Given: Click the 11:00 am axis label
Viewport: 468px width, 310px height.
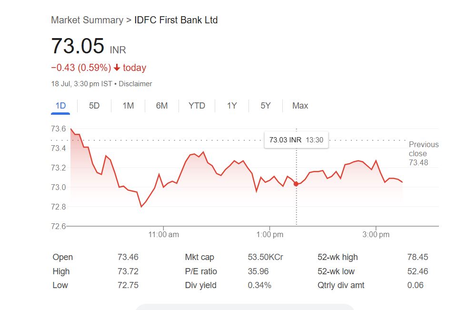Looking at the screenshot, I should (x=163, y=234).
